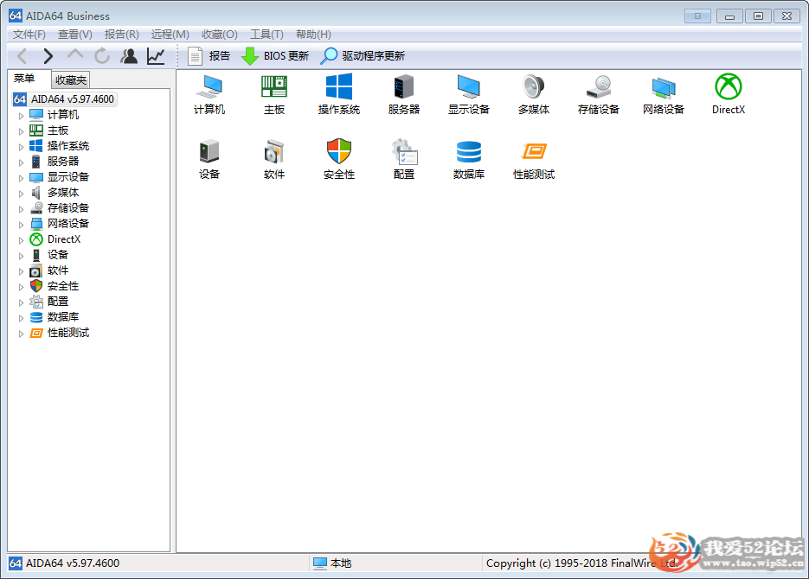Open the 远程(M) menu
Viewport: 809px width, 579px height.
click(x=170, y=34)
